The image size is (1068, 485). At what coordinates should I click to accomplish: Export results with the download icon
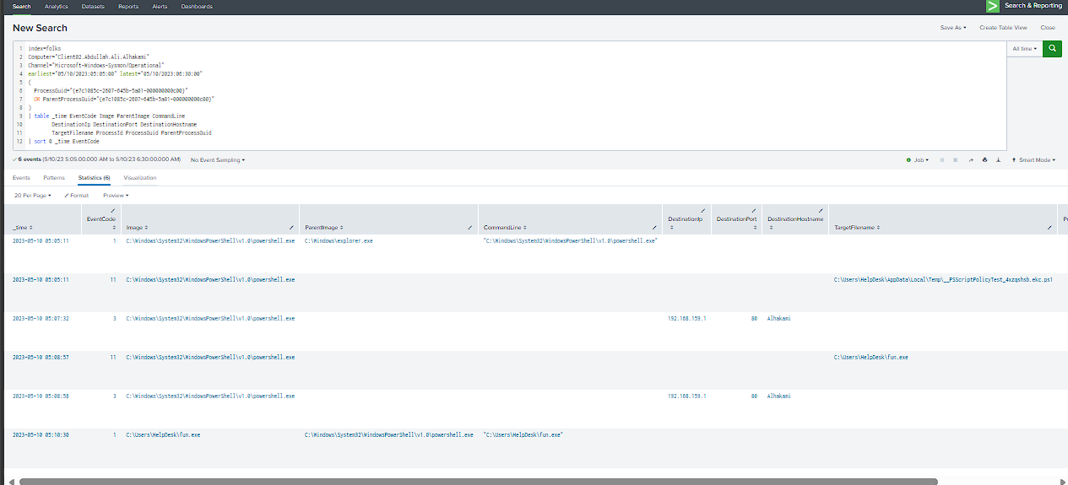[x=998, y=159]
